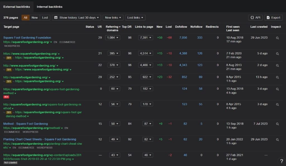Image resolution: width=286 pixels, height=166 pixels.
Task: Click the 10 Aug 2018 first seen date
Action: tap(235, 37)
